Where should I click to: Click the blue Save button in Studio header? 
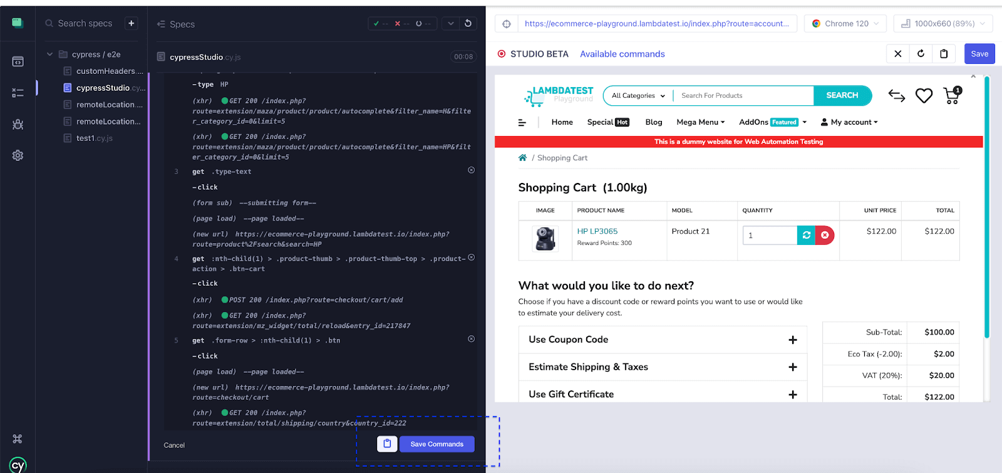click(x=979, y=54)
